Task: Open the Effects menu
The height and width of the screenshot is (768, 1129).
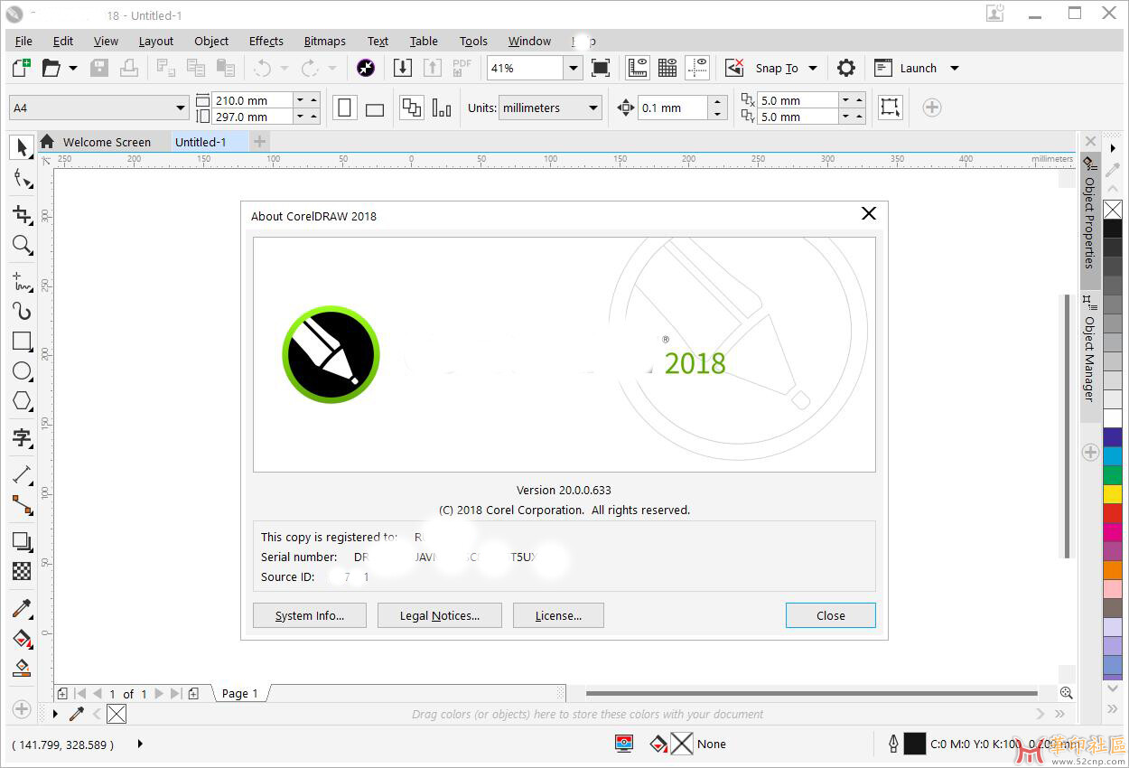Action: pyautogui.click(x=266, y=41)
